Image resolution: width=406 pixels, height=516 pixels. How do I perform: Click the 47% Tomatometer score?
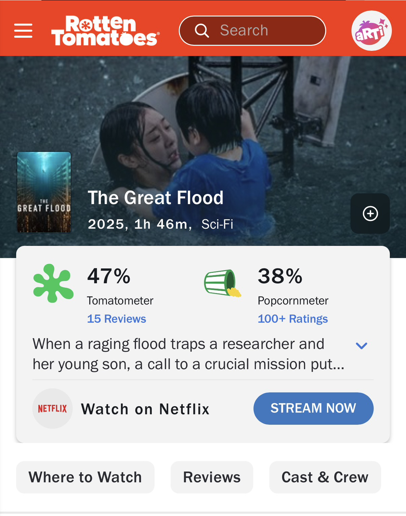tap(109, 276)
